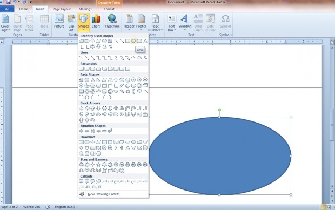Open the File menu button
The image size is (335, 210).
tap(6, 9)
